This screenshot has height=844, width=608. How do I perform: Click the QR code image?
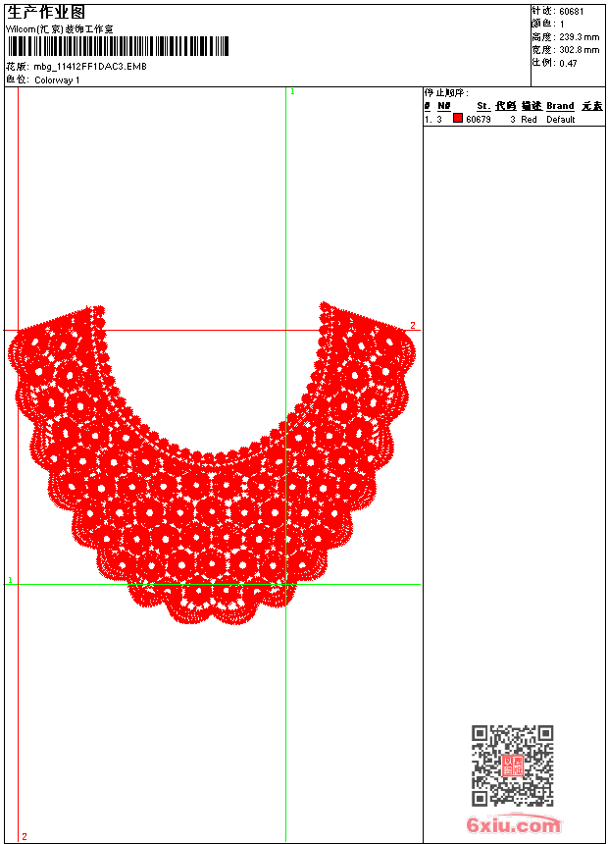tap(512, 765)
